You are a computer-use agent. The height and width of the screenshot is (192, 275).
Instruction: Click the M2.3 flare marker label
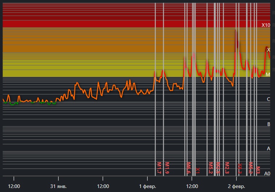(227, 168)
